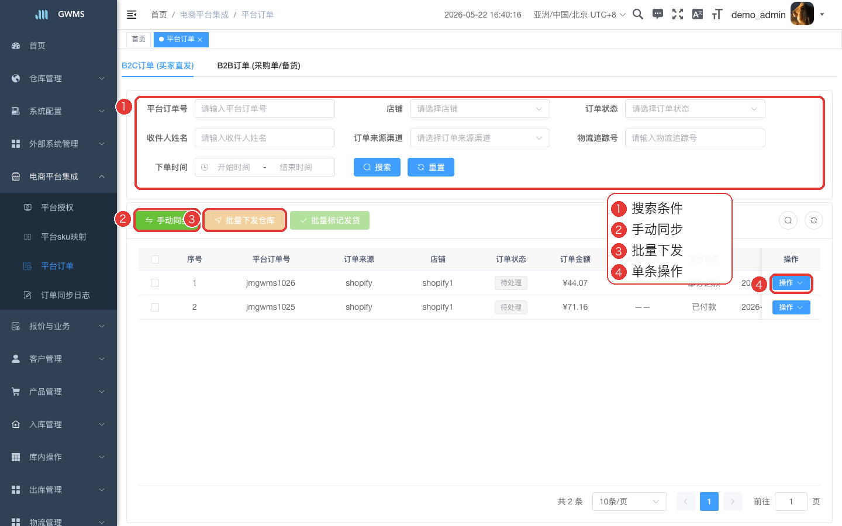842x526 pixels.
Task: Open 平台授权 submenu item
Action: 58,207
